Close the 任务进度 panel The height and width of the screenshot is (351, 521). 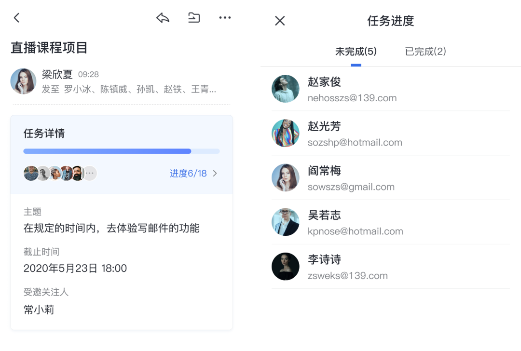280,21
